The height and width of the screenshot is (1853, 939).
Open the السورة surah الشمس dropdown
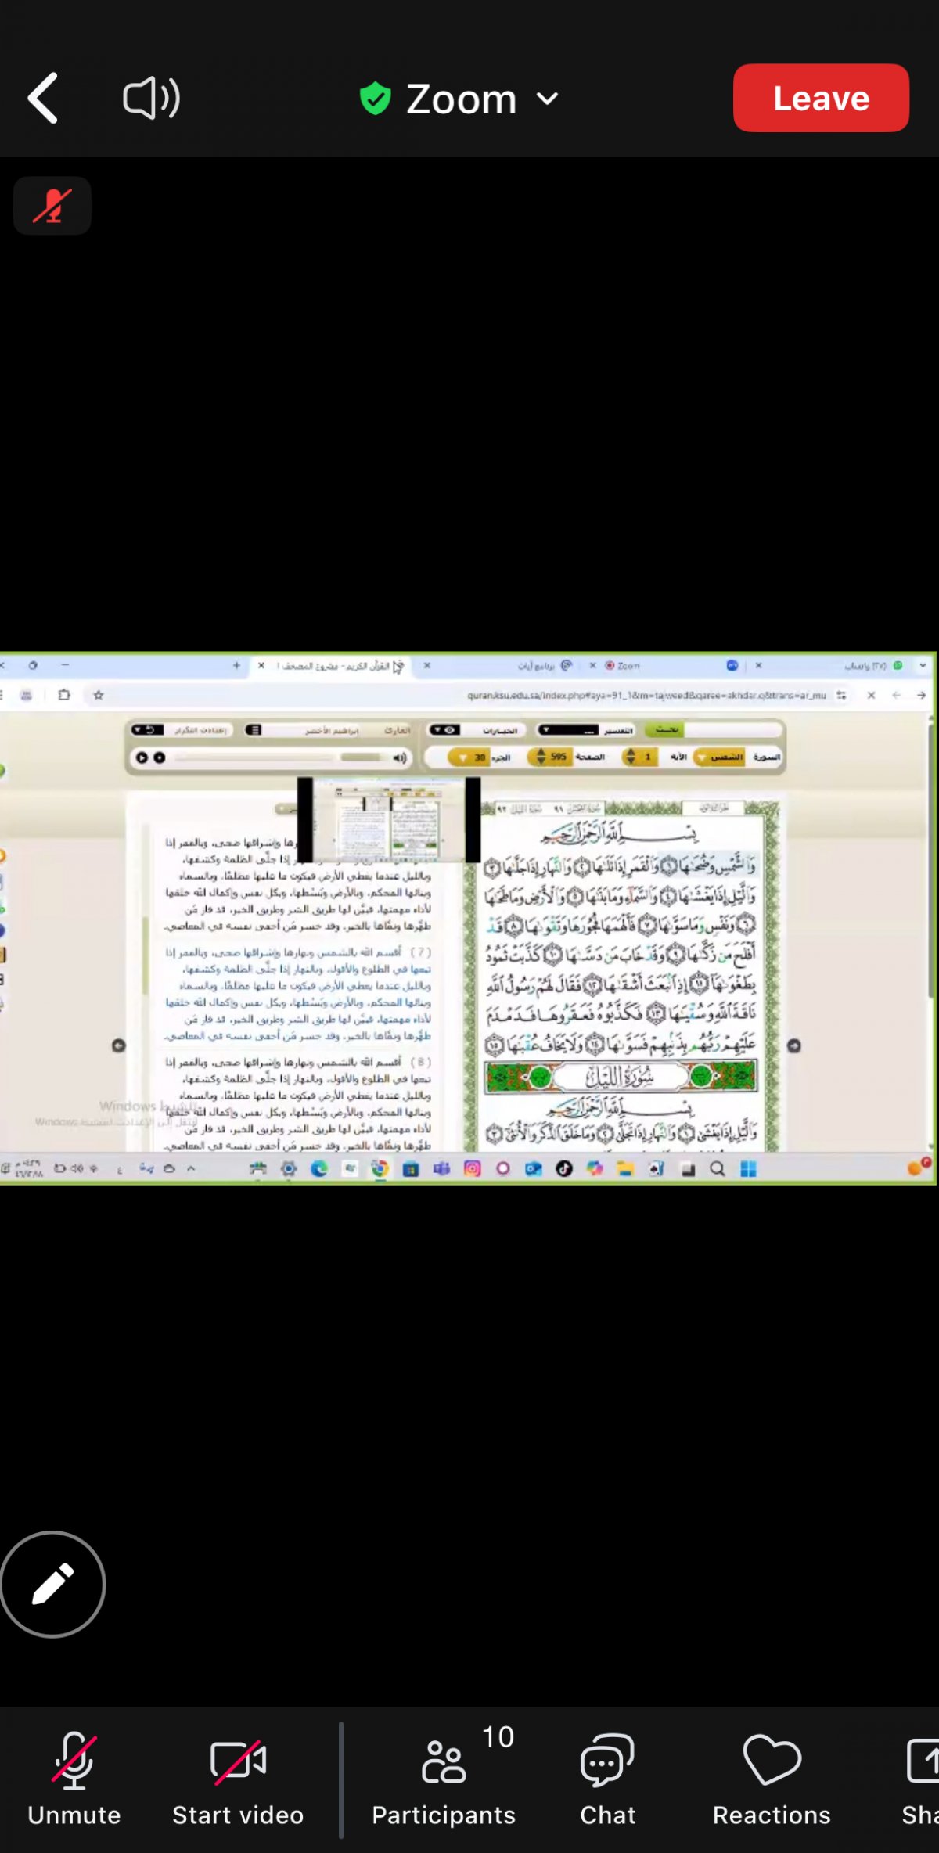tap(720, 757)
